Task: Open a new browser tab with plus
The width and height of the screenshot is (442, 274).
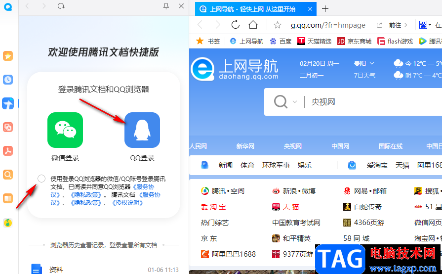Action: point(325,9)
